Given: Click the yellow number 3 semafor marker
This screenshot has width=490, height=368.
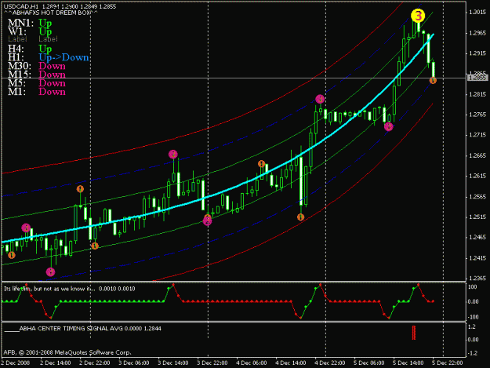Looking at the screenshot, I should tap(418, 16).
